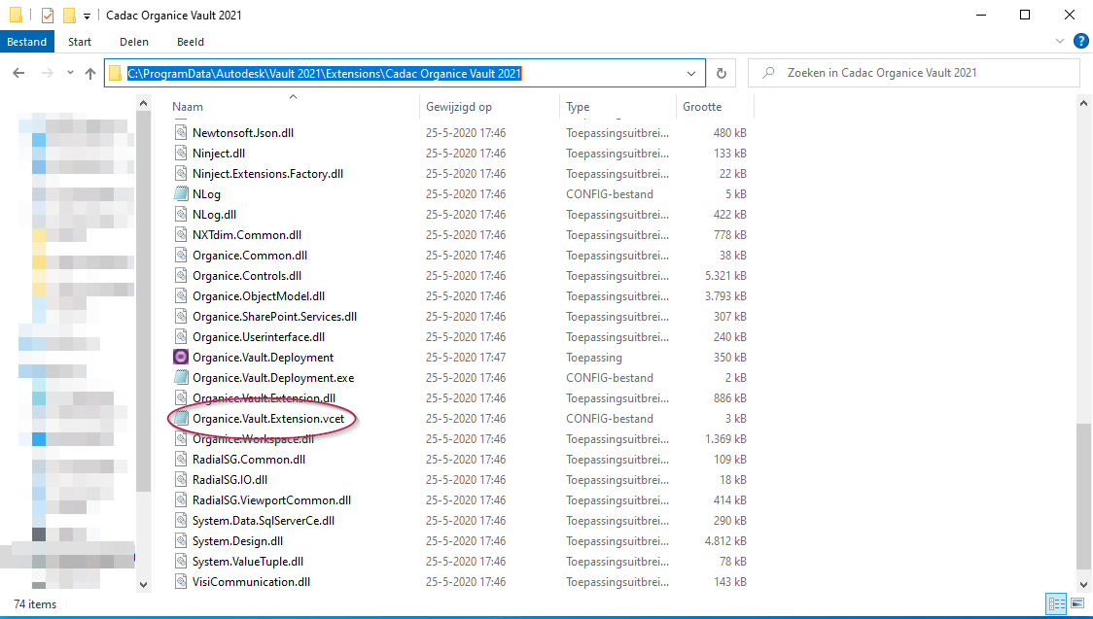Select System.Data.SqlServerCe.dll file name
1093x619 pixels.
pyautogui.click(x=264, y=521)
